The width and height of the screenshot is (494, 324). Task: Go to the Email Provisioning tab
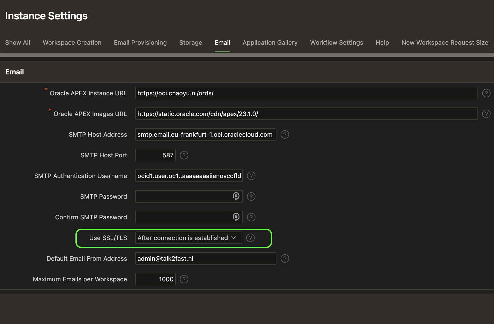pyautogui.click(x=140, y=43)
